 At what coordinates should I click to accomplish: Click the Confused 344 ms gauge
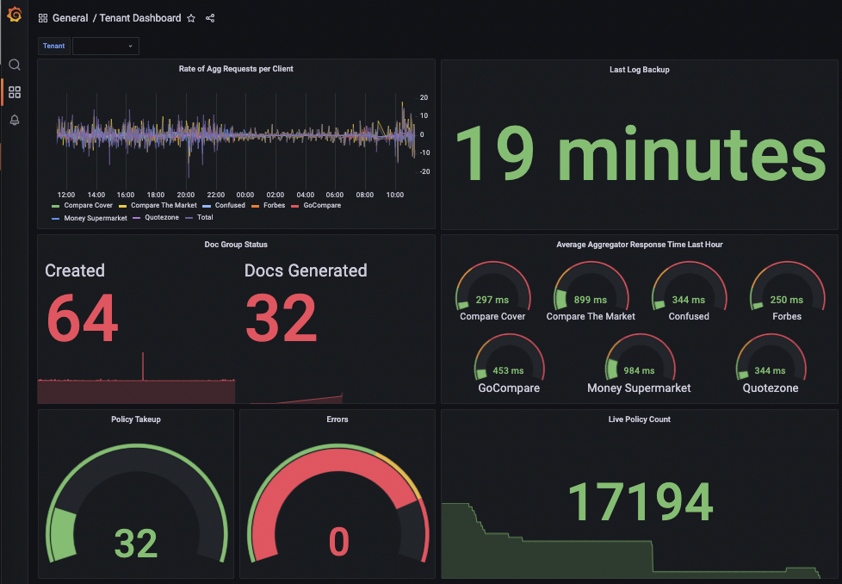(x=689, y=288)
